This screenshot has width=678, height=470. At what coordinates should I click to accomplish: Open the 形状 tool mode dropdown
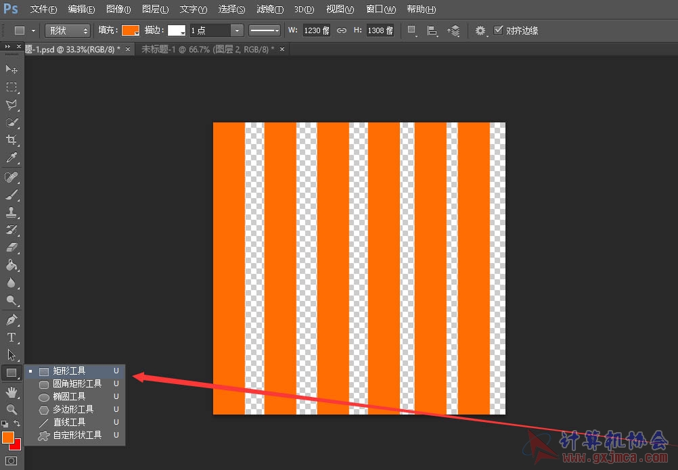click(x=68, y=30)
